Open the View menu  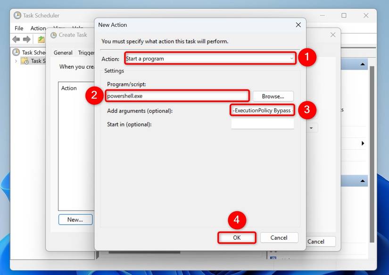click(59, 28)
